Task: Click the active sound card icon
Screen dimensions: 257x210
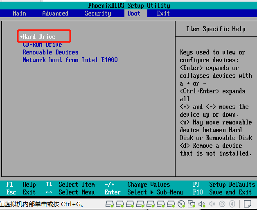Action: click(202, 204)
